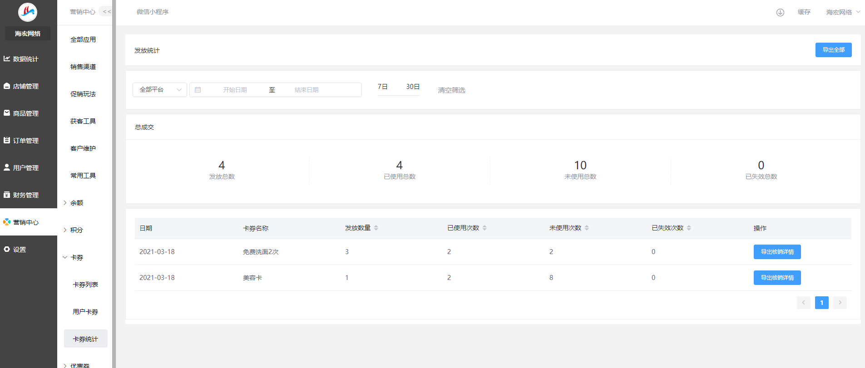Open the 全部平台 platform dropdown
The width and height of the screenshot is (865, 368).
[160, 90]
